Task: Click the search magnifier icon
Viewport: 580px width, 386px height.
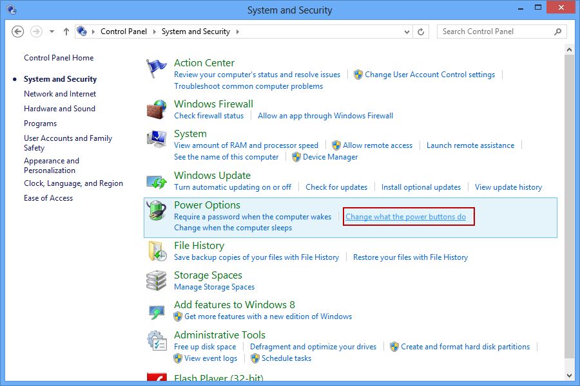Action: point(558,32)
